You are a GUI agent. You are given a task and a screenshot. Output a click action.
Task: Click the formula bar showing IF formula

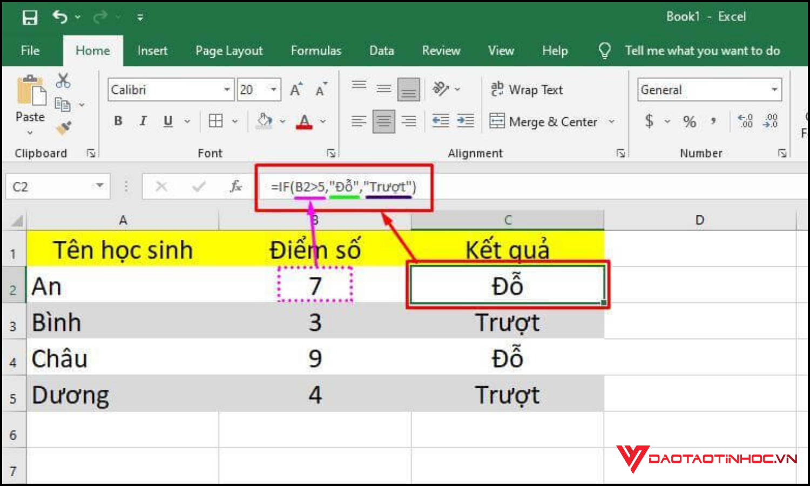tap(343, 187)
